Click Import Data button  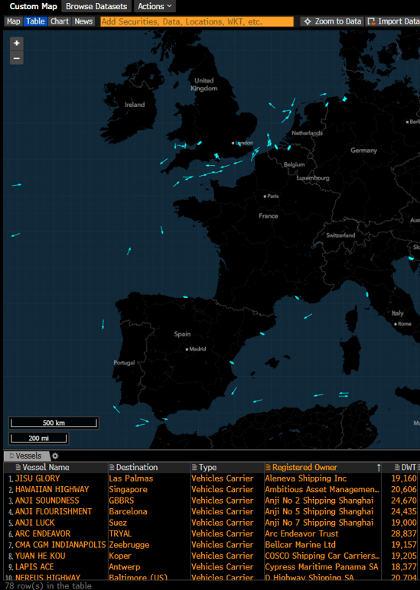[x=394, y=21]
